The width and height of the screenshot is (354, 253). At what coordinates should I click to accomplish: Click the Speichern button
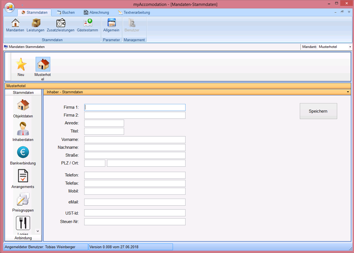(x=318, y=111)
